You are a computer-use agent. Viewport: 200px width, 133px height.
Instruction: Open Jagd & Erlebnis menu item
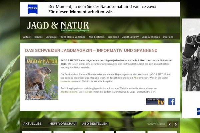coord(151,37)
